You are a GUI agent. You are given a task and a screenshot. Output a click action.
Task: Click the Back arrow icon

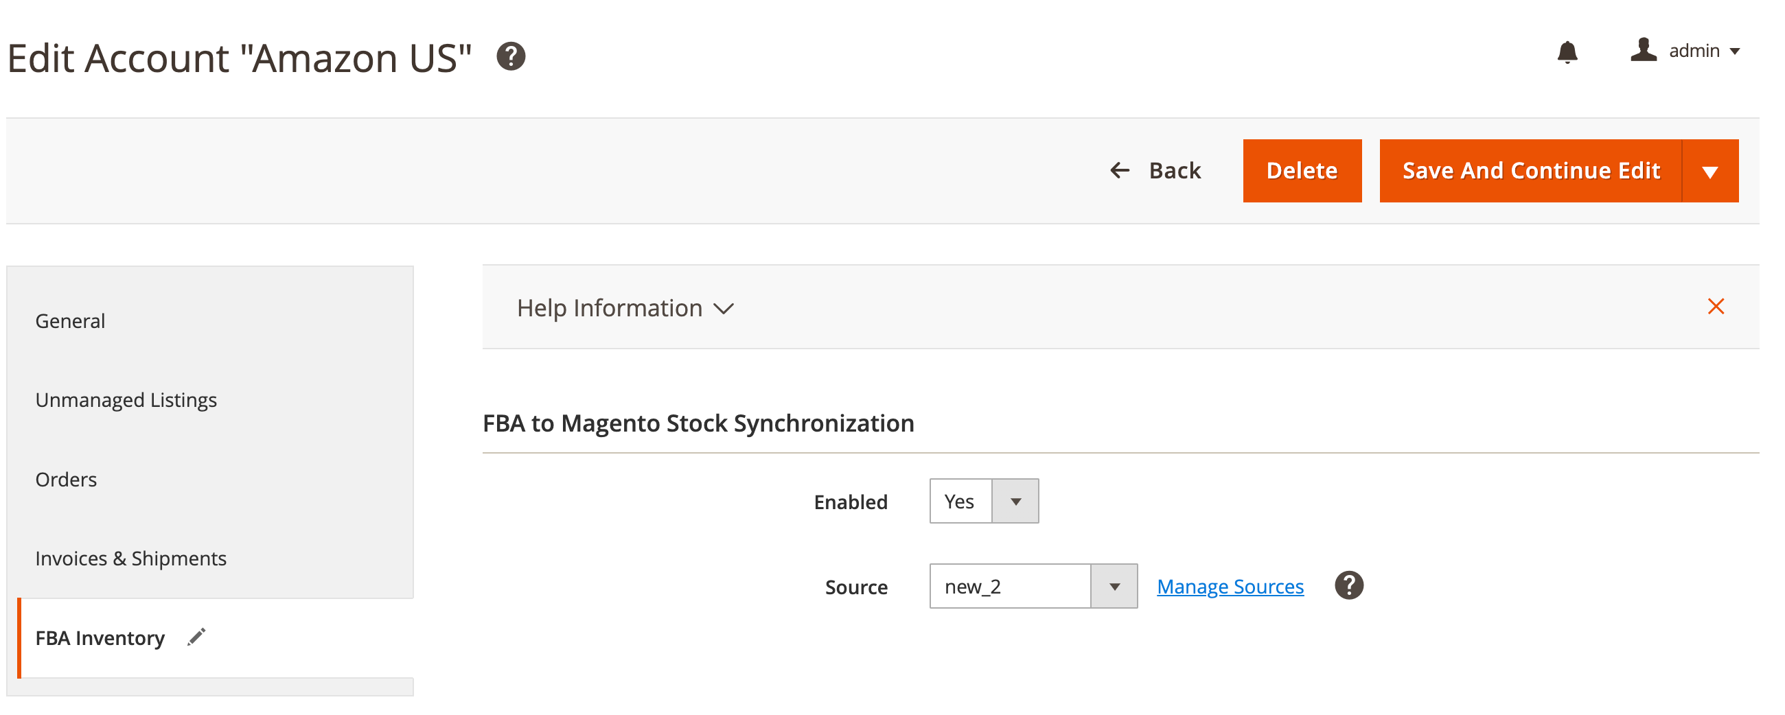1120,170
